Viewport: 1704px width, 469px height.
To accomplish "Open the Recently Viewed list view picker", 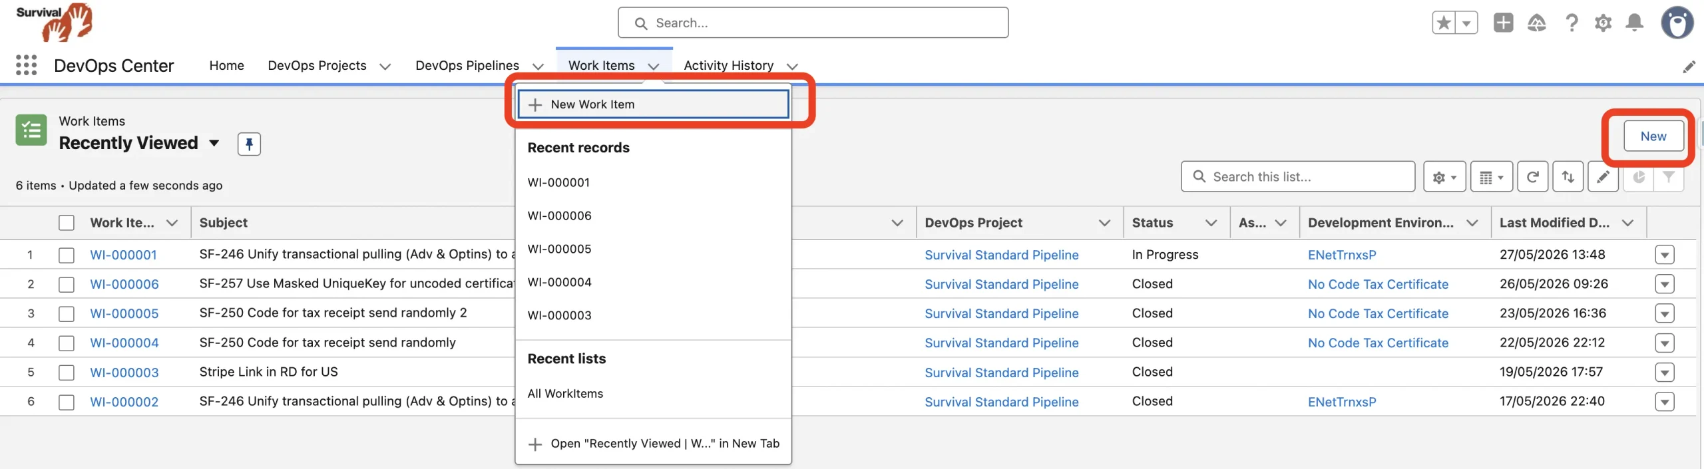I will coord(214,143).
